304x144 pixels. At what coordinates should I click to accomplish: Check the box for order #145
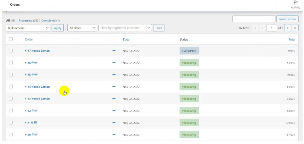[x=11, y=75]
